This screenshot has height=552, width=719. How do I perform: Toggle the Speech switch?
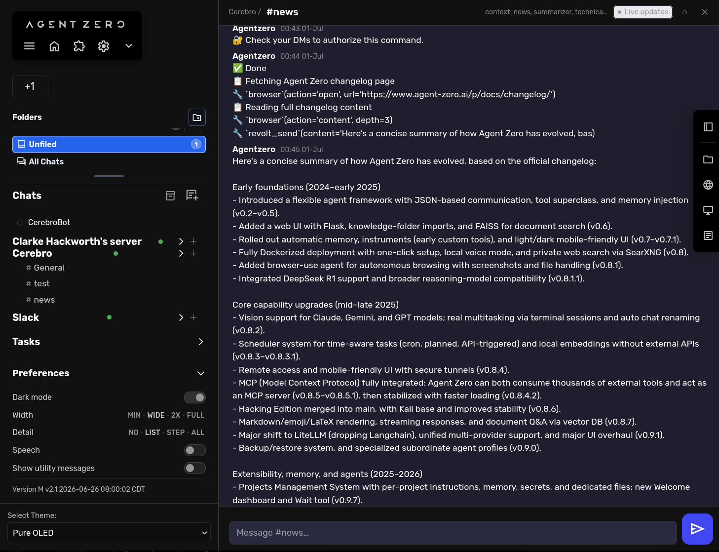click(x=195, y=450)
